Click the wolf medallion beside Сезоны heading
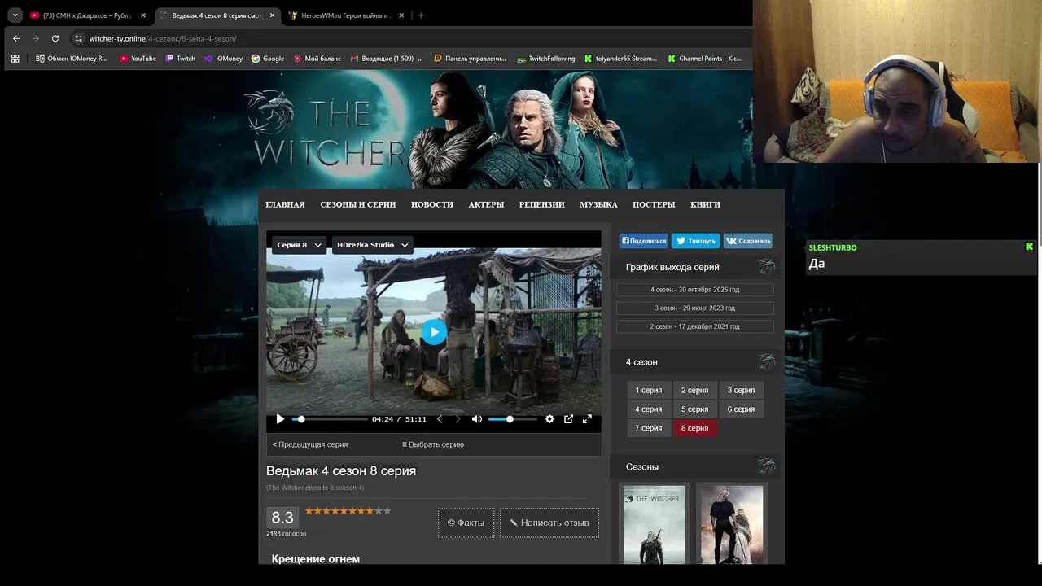The width and height of the screenshot is (1042, 586). point(766,466)
